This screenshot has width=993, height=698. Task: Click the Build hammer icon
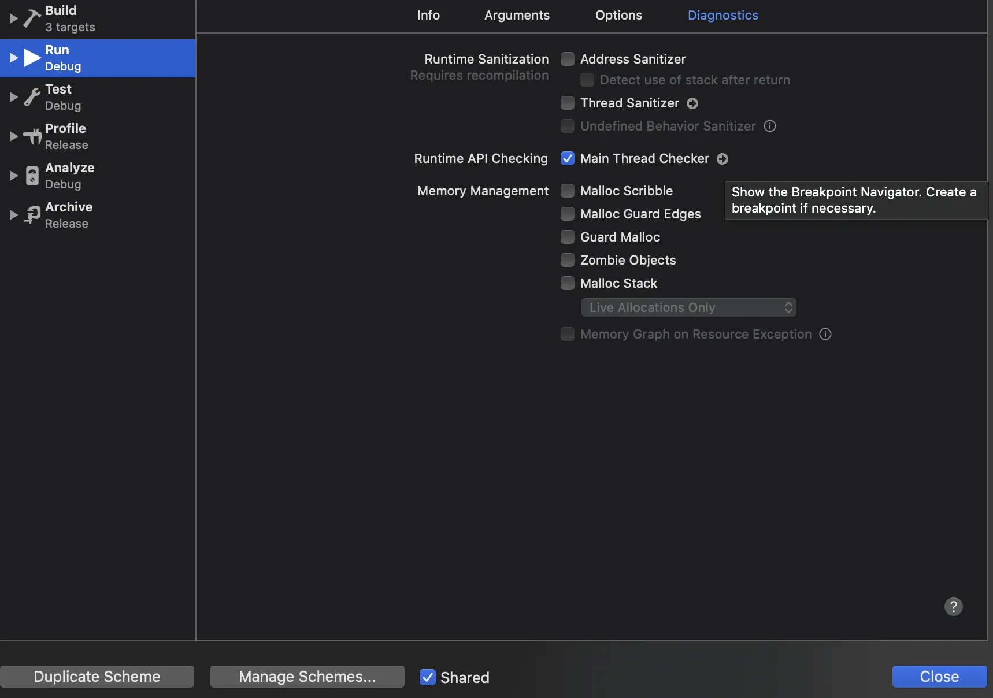(32, 18)
